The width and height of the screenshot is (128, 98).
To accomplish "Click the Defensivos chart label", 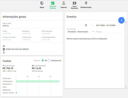I will tap(7, 84).
